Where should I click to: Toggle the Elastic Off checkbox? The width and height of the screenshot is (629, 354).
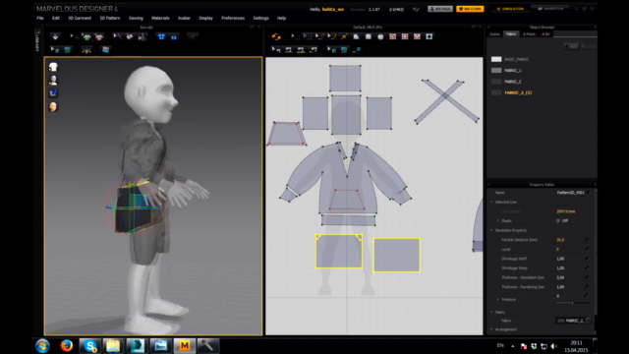[x=558, y=220]
